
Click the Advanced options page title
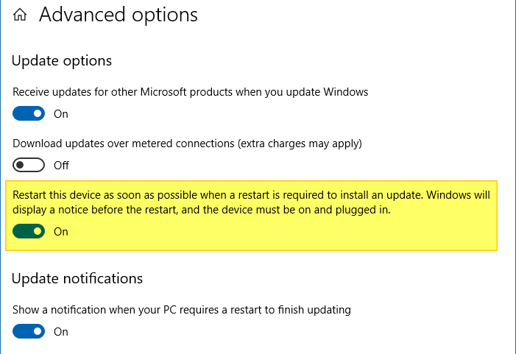119,15
